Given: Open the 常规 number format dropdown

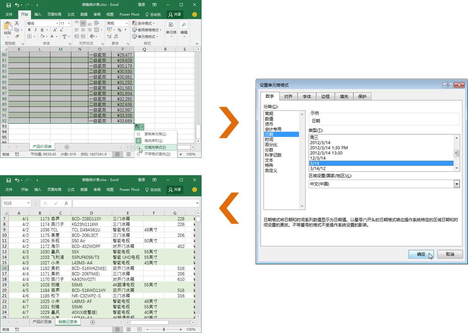Looking at the screenshot, I should [126, 23].
